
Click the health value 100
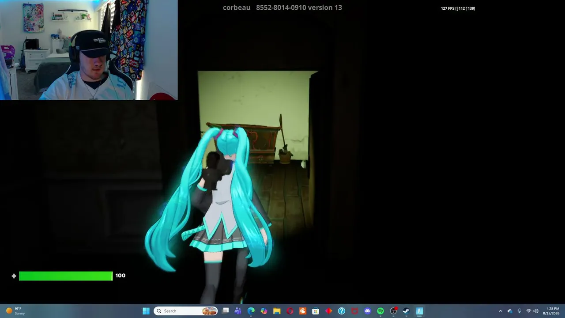point(120,276)
